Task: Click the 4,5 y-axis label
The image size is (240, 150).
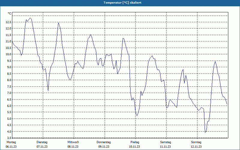Action: click(9, 125)
